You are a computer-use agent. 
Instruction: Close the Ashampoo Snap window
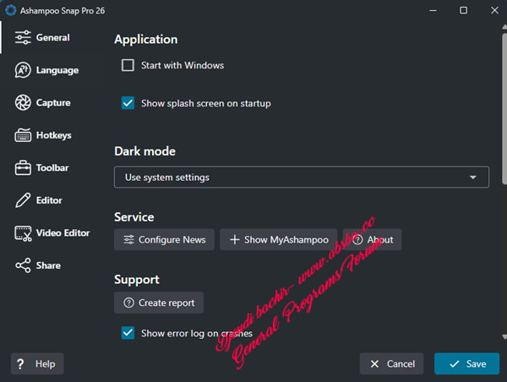coord(494,10)
